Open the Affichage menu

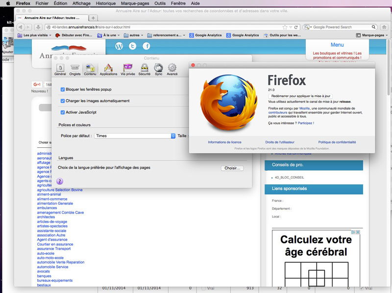[81, 3]
